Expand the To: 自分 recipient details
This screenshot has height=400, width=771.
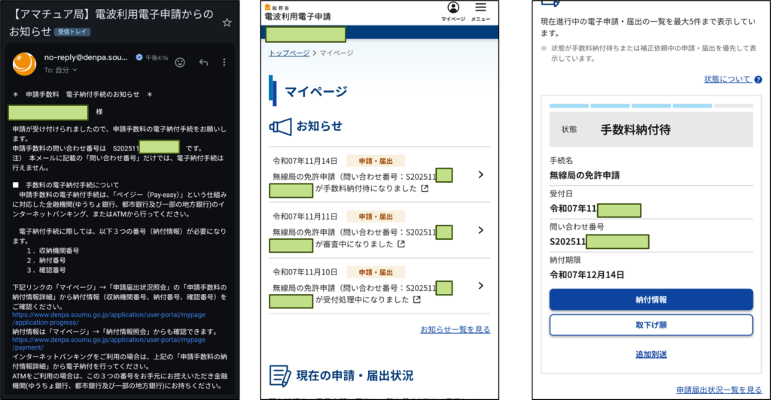[74, 70]
